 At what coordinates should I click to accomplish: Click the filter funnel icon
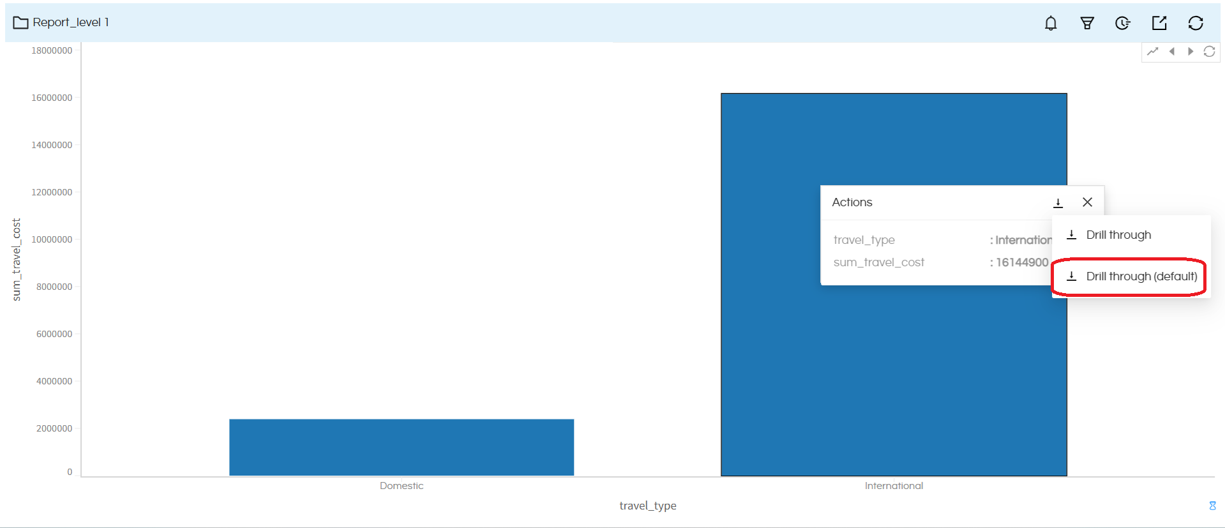point(1087,23)
